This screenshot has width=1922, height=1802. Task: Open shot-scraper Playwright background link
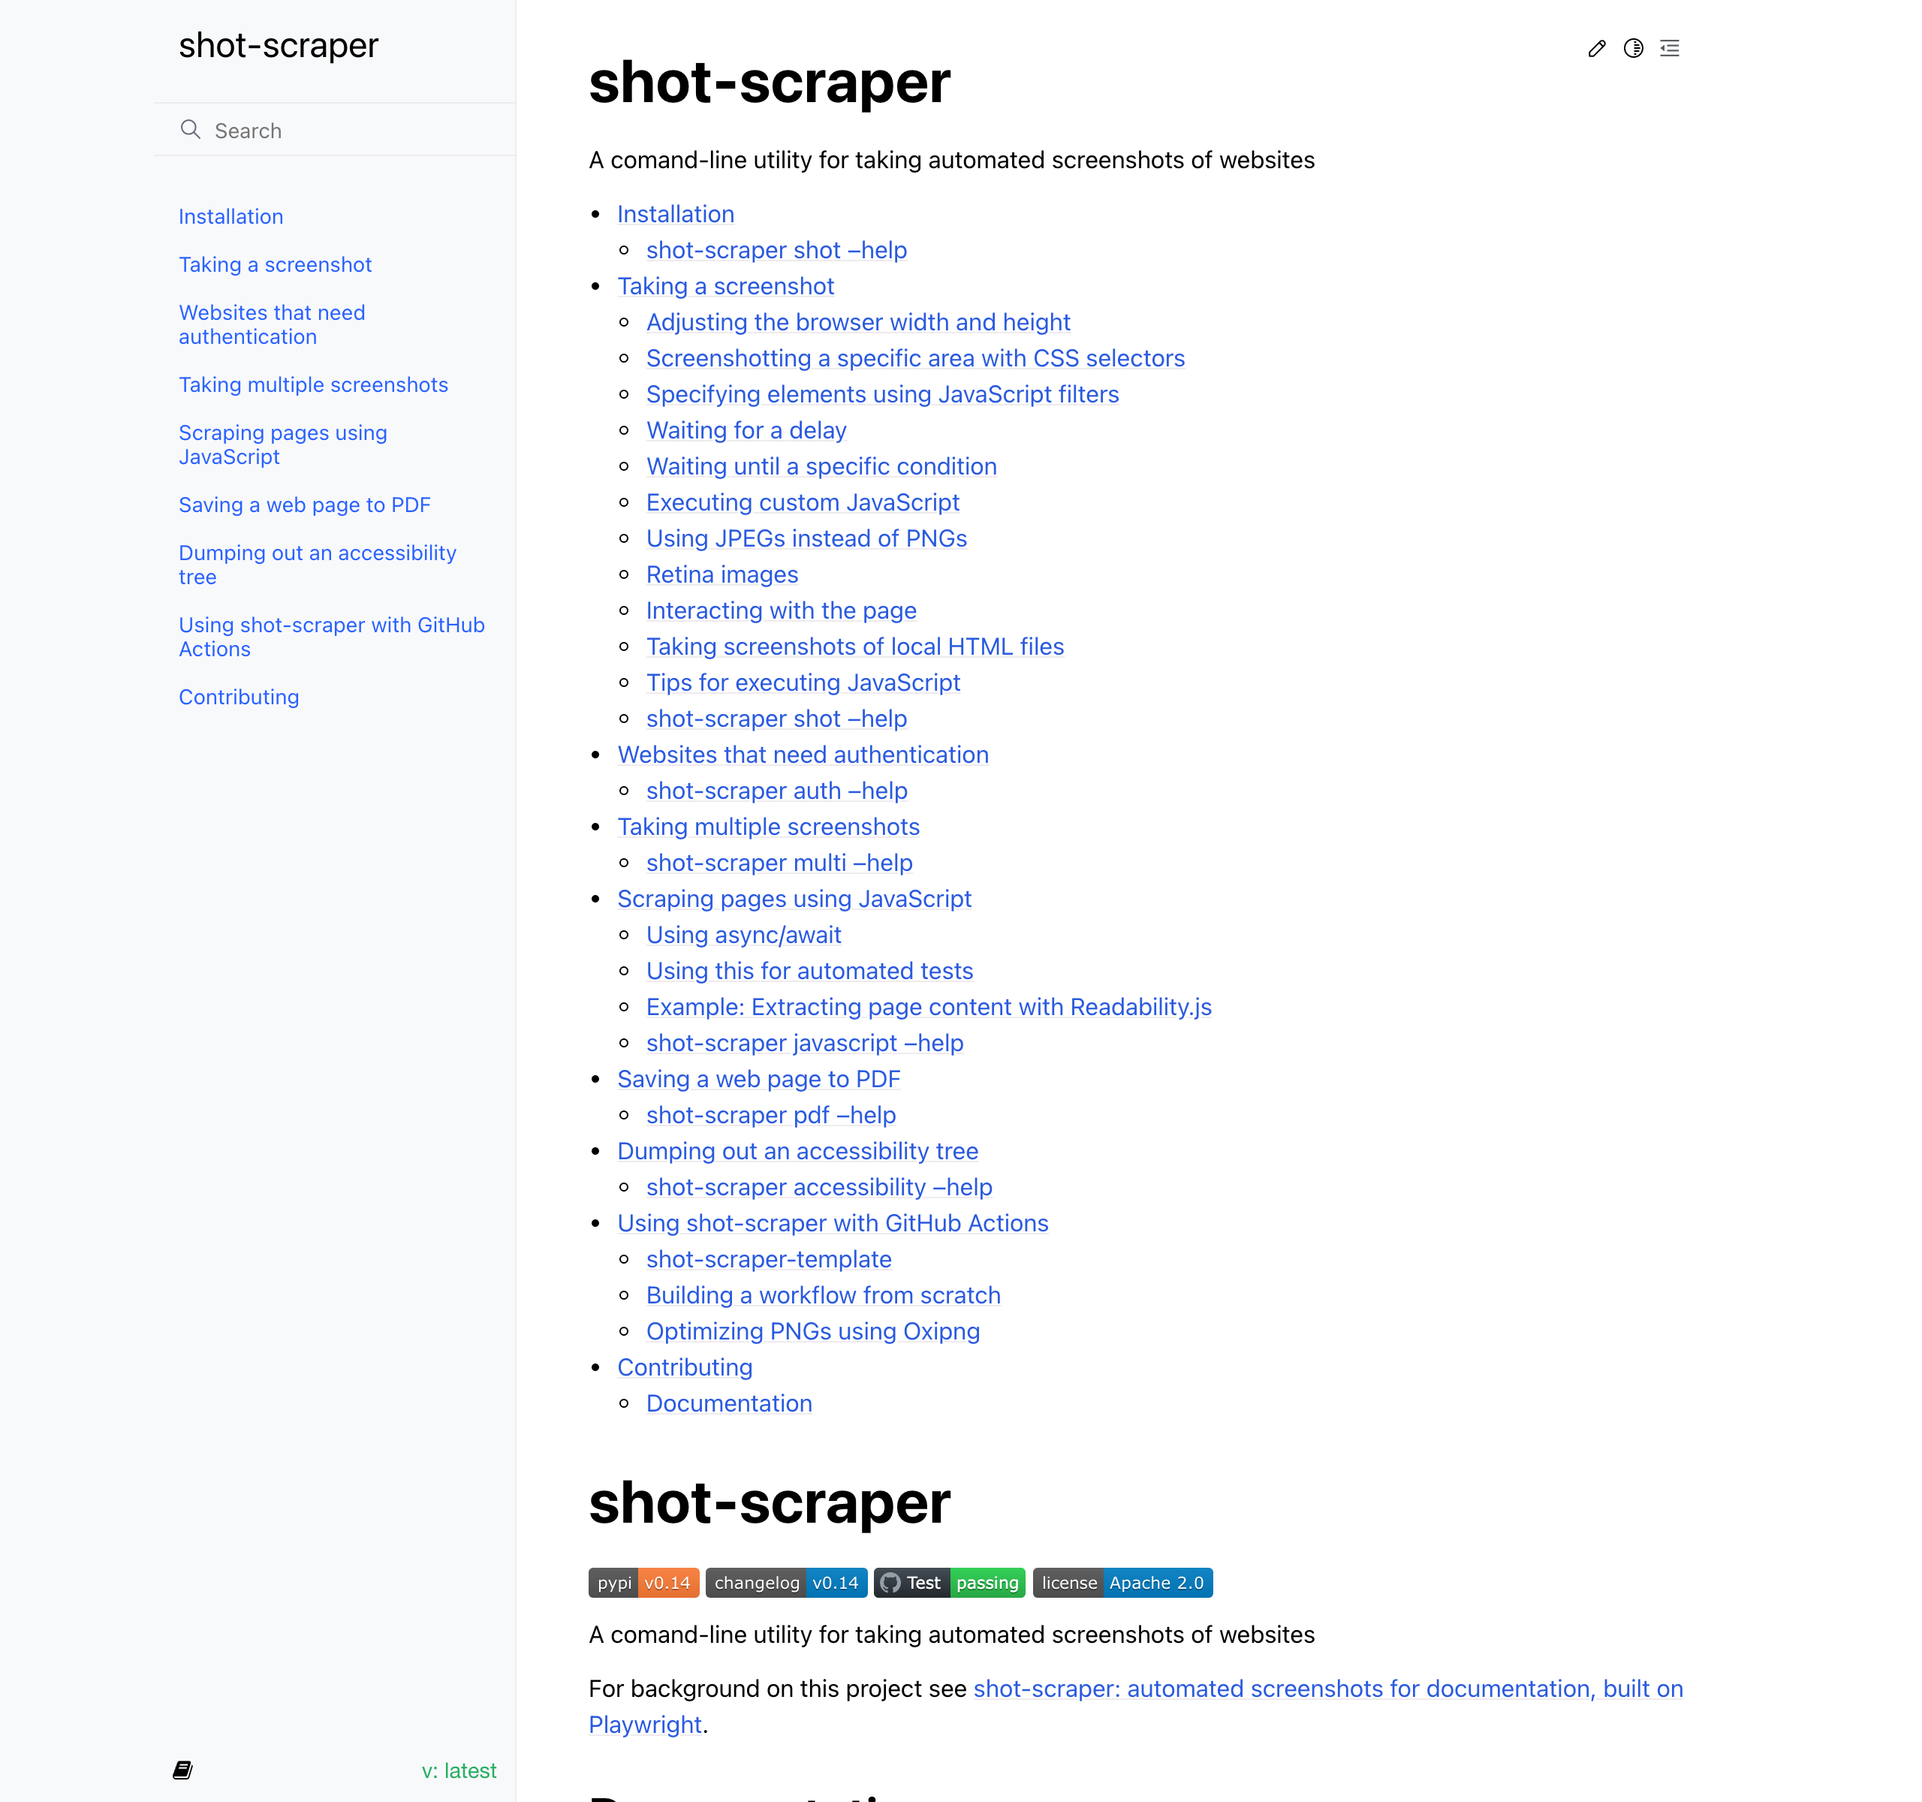(x=1134, y=1705)
